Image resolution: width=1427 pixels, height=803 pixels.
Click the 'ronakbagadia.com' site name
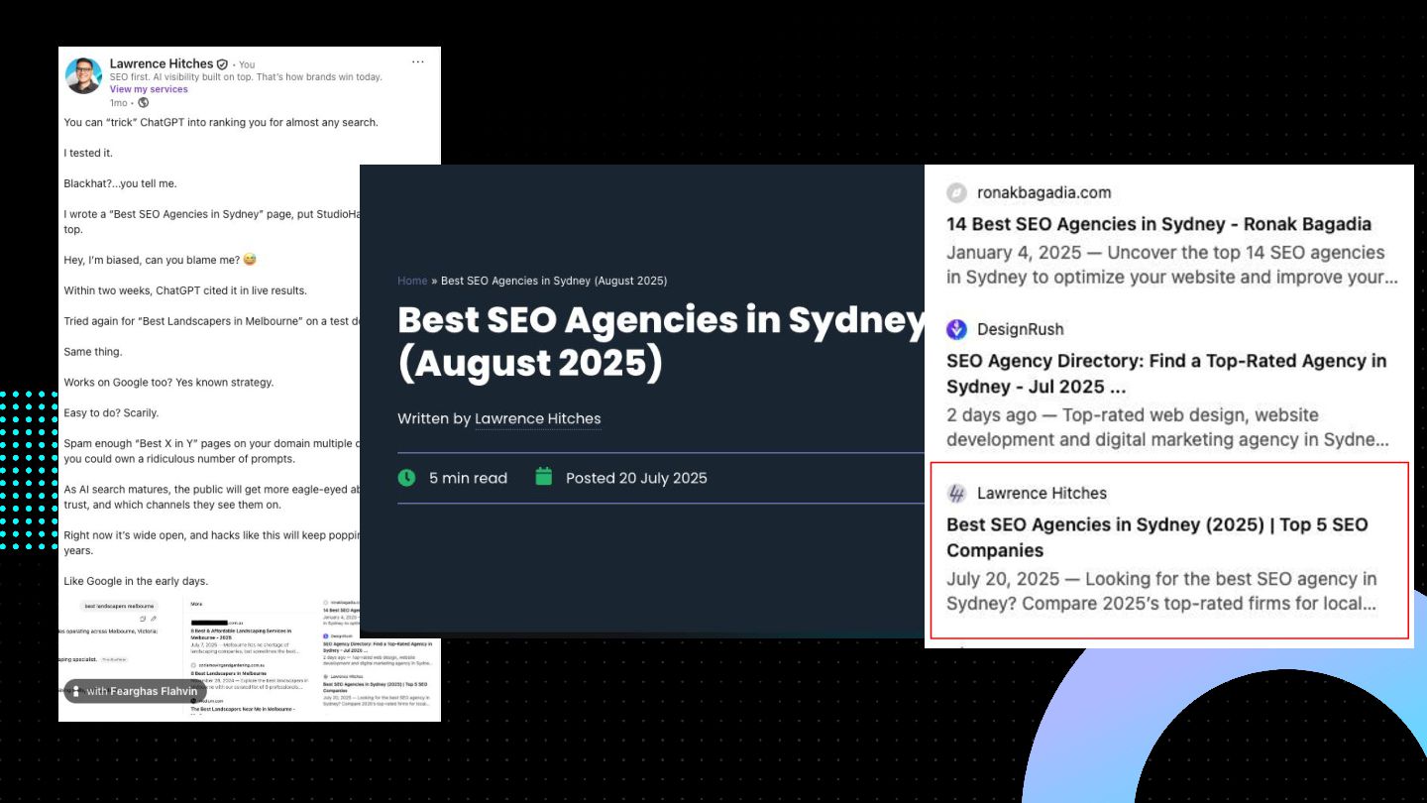pyautogui.click(x=1044, y=192)
